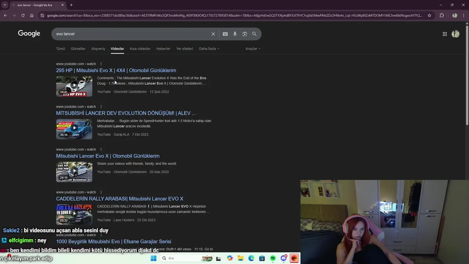This screenshot has width=469, height=264.
Task: Open the Chrome extensions puzzle icon
Action: pyautogui.click(x=442, y=15)
